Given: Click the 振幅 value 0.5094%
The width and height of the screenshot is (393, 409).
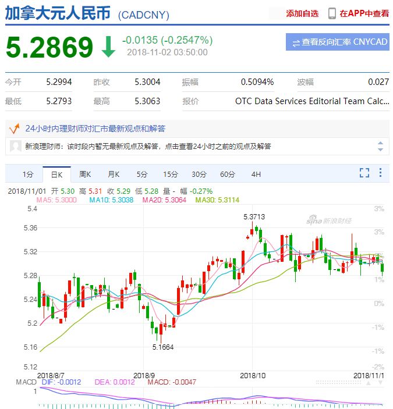Looking at the screenshot, I should (257, 82).
